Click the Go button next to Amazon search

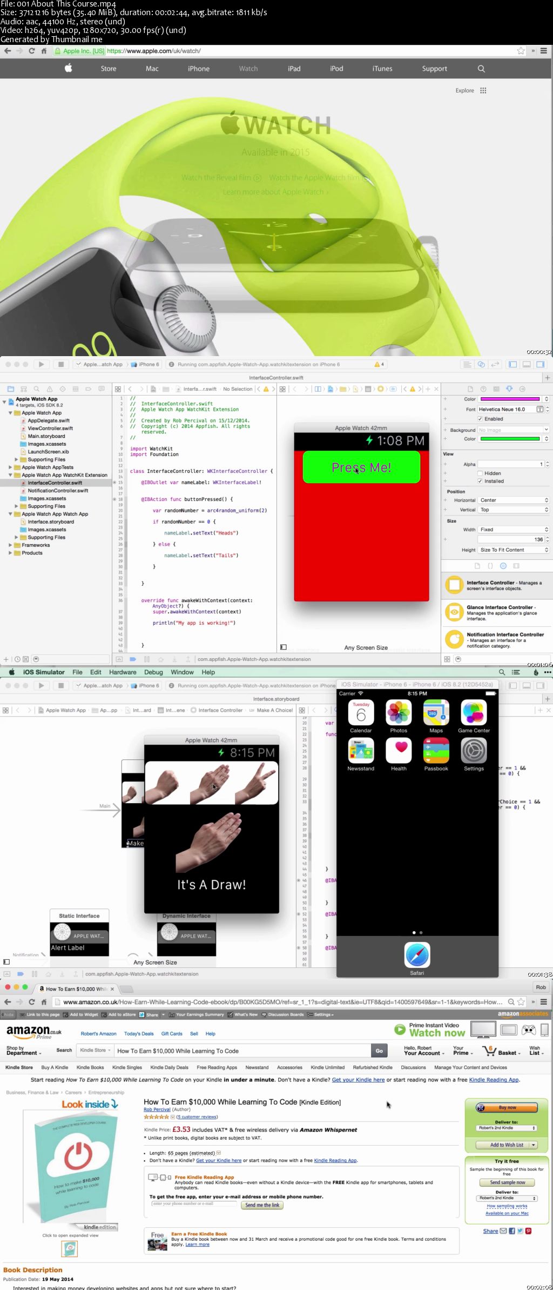379,1051
